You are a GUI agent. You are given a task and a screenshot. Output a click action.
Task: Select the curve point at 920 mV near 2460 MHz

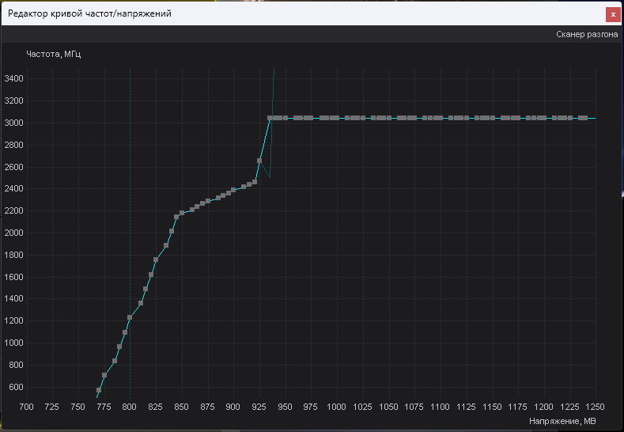point(255,182)
